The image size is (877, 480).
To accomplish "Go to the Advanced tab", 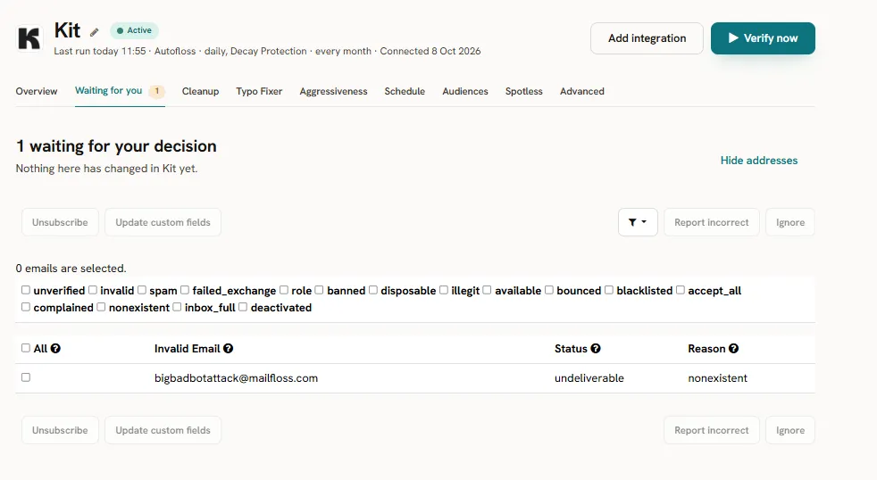I will tap(581, 91).
